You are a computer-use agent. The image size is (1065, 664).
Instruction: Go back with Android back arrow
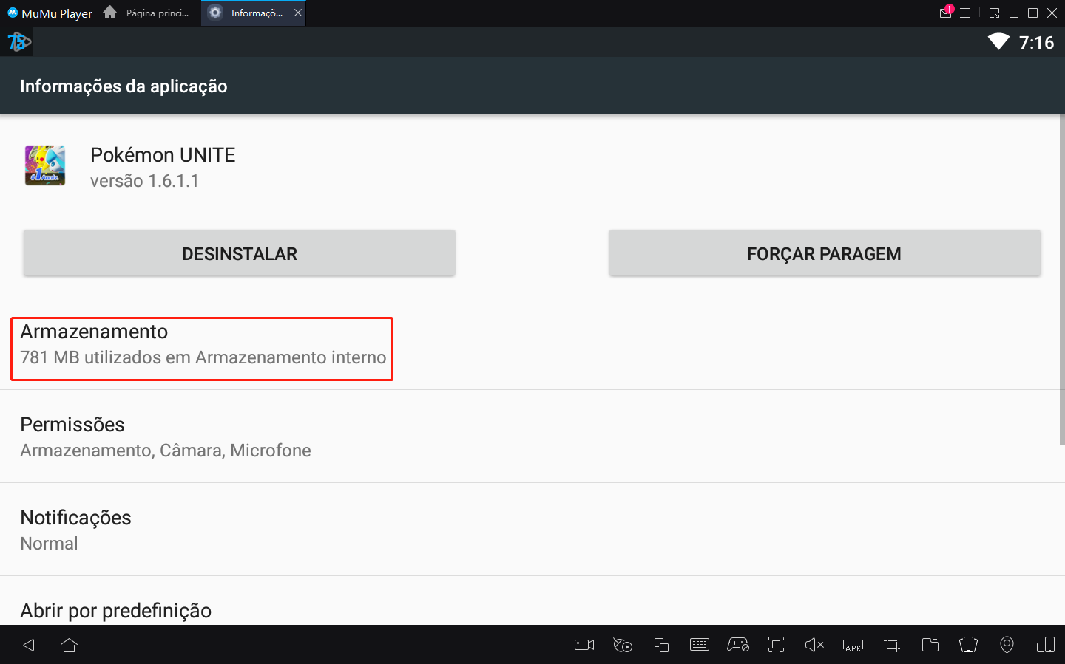[x=29, y=645]
